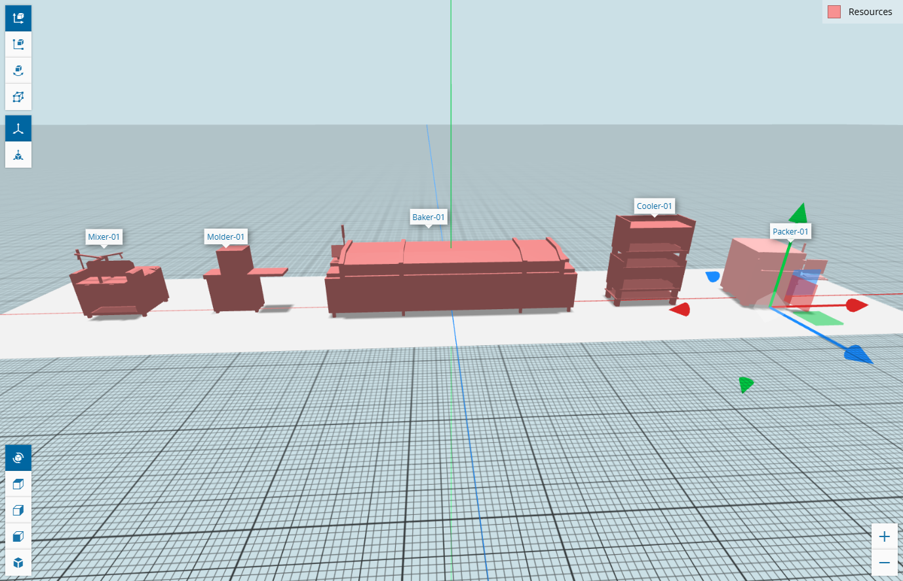This screenshot has width=903, height=581.
Task: Activate the orbit perspective view
Action: coord(18,458)
